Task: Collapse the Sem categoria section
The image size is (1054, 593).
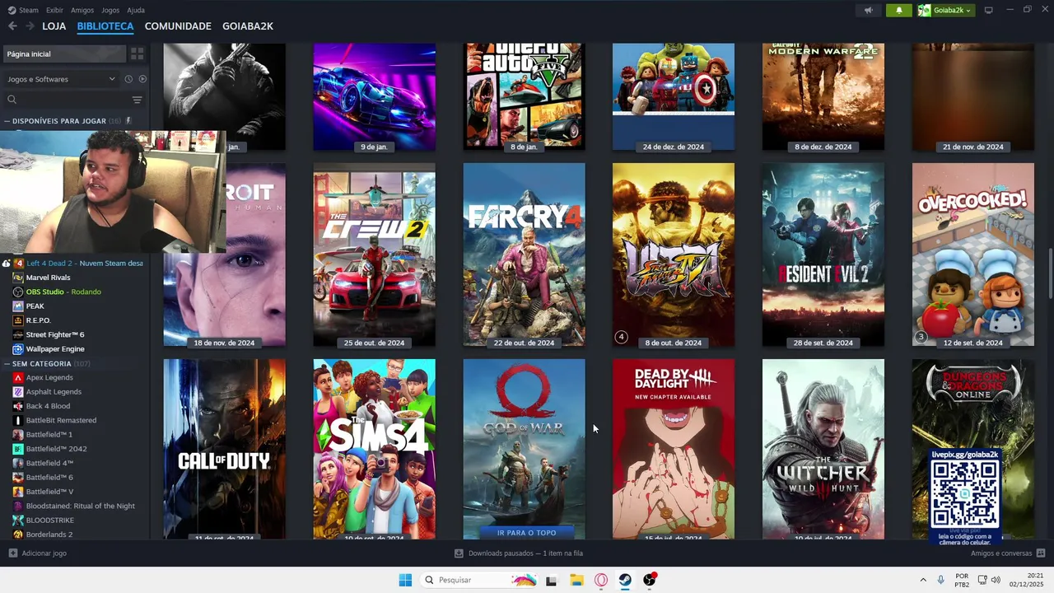Action: click(x=7, y=363)
